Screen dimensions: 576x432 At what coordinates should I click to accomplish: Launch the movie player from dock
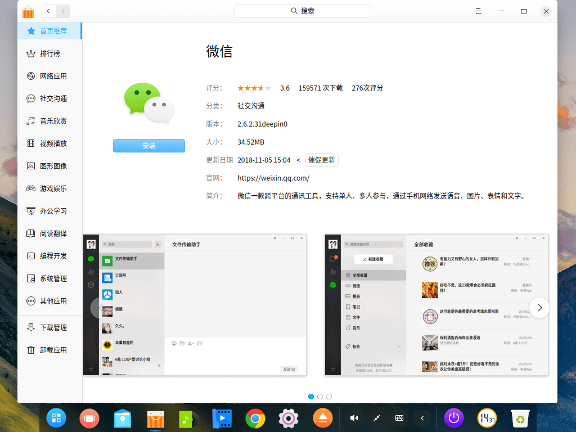(222, 418)
